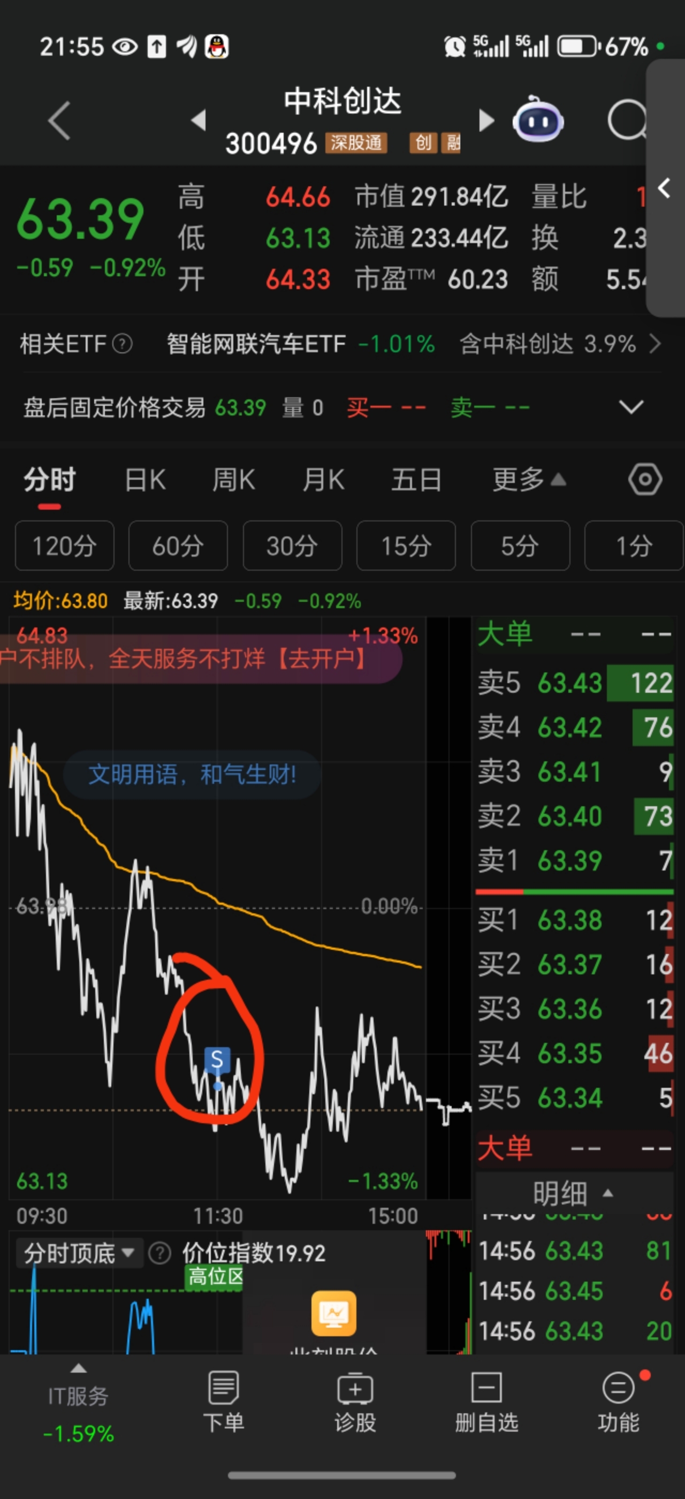Screen dimensions: 685x1499
Task: Expand the 盘后固定价格交易 chevron
Action: 631,407
